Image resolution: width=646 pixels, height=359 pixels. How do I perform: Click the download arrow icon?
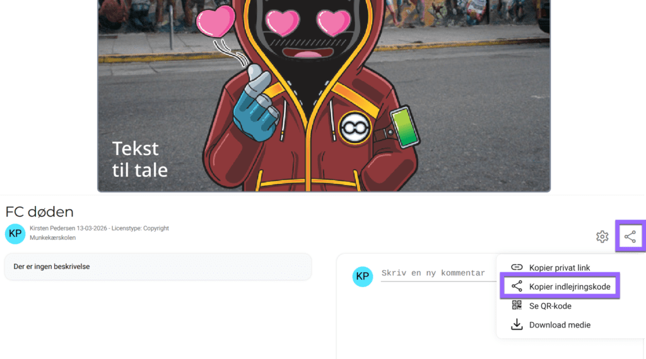[x=517, y=324]
